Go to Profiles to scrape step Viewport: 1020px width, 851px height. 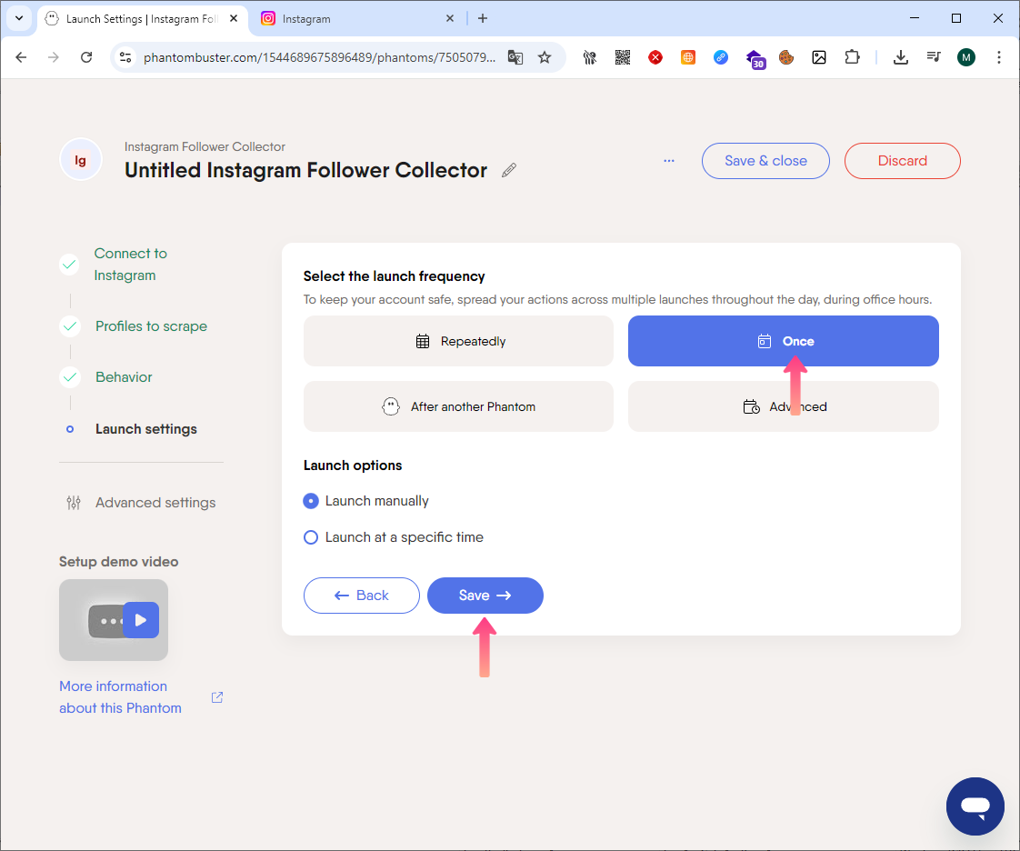(151, 326)
